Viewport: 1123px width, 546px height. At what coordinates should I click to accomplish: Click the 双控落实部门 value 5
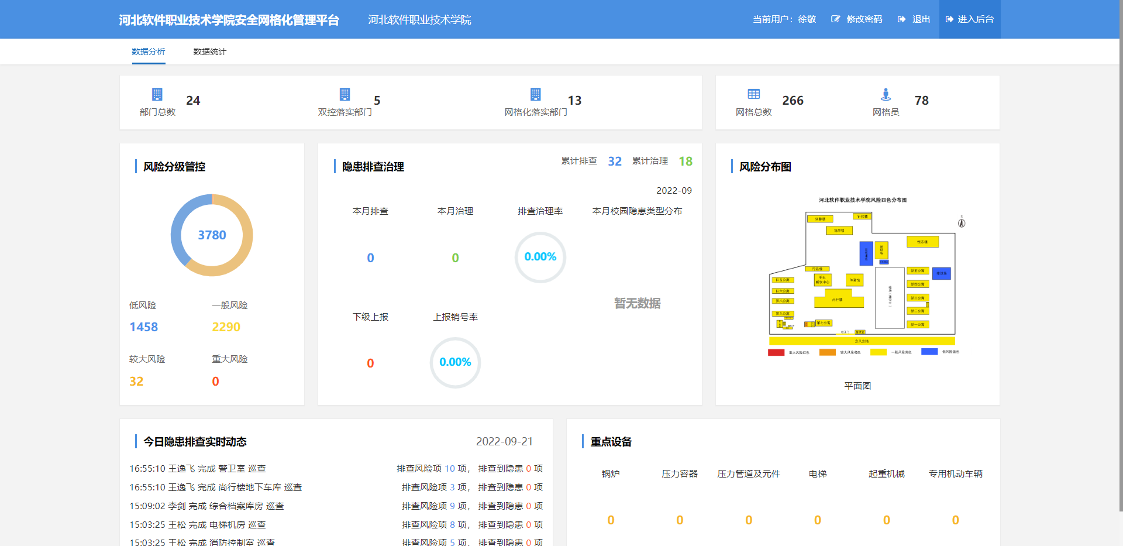[x=377, y=101]
